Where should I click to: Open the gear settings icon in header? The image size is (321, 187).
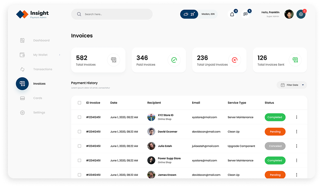coord(301,14)
